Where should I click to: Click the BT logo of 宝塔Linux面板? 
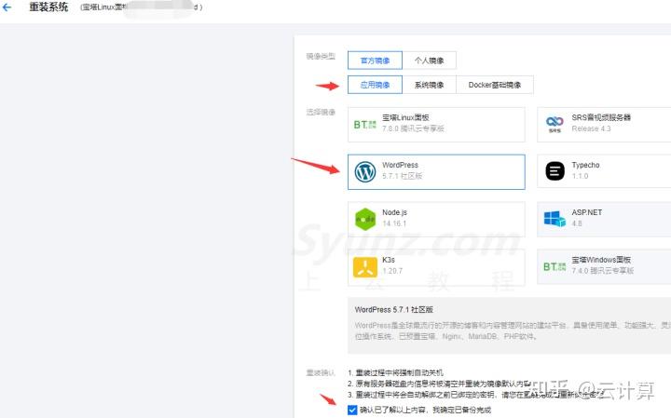click(x=364, y=125)
